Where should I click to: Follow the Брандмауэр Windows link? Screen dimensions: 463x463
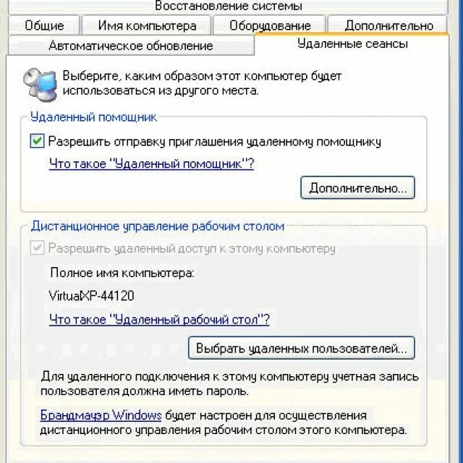click(x=101, y=415)
